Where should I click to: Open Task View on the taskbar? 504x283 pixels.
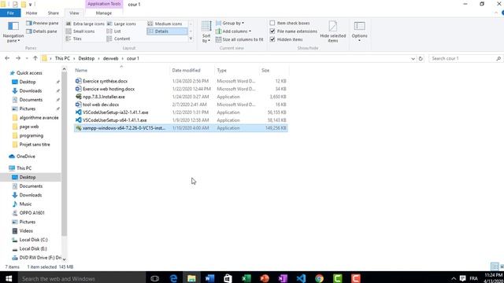point(154,278)
